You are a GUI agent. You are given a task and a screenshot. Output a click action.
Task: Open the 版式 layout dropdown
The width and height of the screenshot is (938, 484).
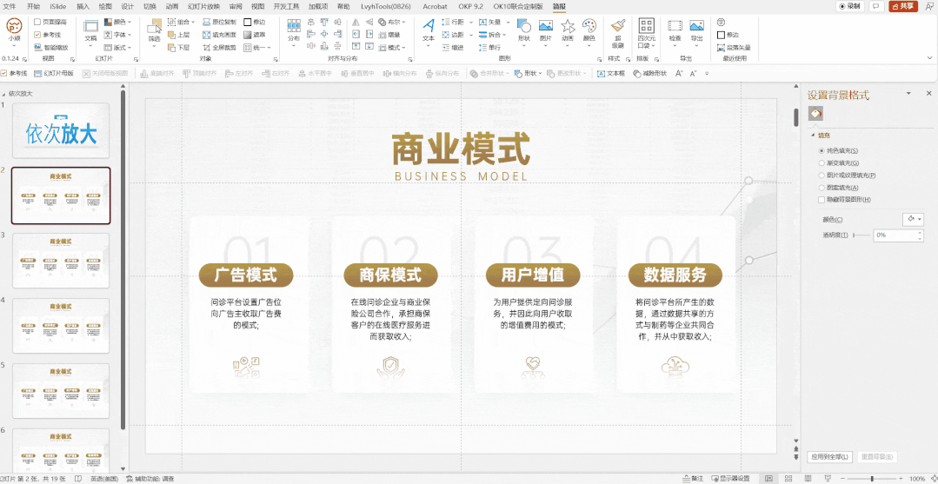point(118,47)
